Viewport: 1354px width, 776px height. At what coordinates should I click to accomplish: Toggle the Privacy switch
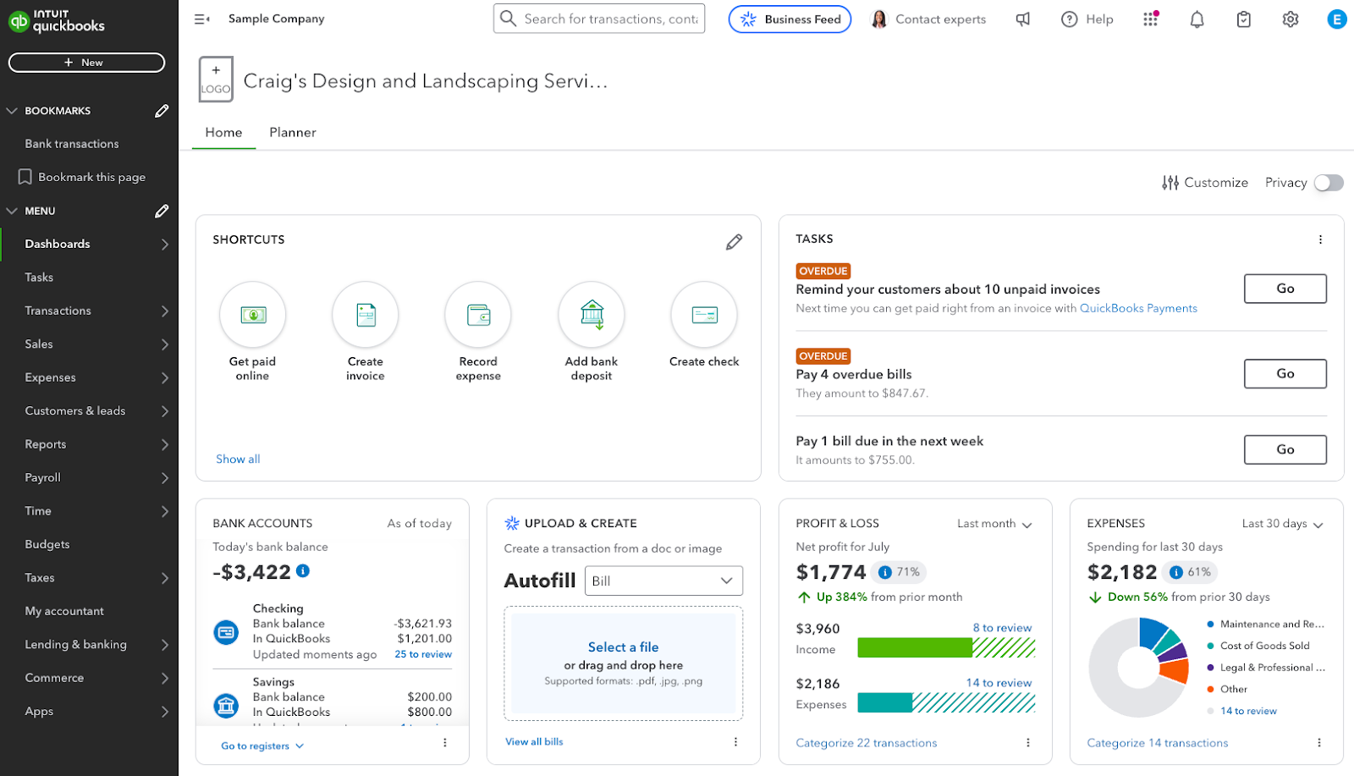1329,183
